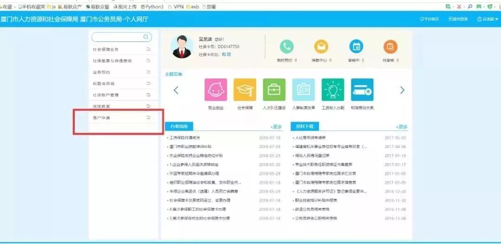This screenshot has width=501, height=244.
Task: Click 更多 next to 办事指南
Action: pyautogui.click(x=276, y=127)
